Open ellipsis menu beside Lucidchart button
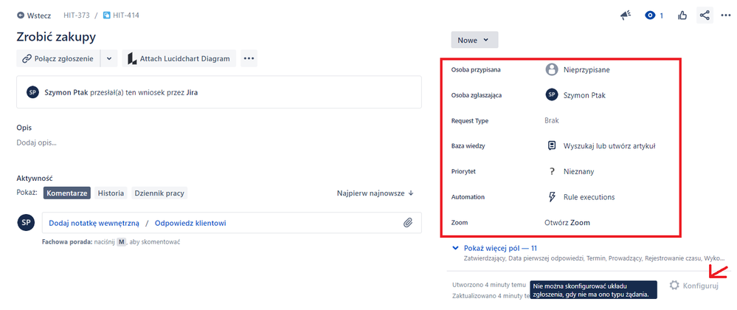Viewport: 737px width, 310px height. [x=249, y=59]
